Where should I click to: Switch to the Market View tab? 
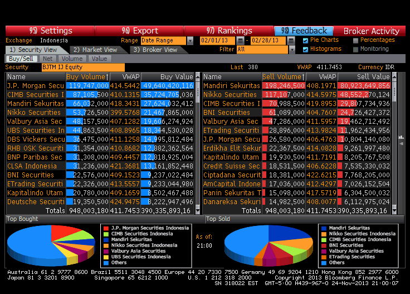click(x=95, y=50)
